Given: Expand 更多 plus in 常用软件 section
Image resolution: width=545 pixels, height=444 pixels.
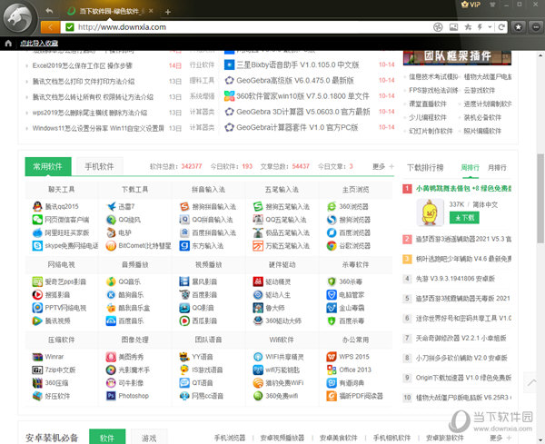Looking at the screenshot, I should 391,166.
